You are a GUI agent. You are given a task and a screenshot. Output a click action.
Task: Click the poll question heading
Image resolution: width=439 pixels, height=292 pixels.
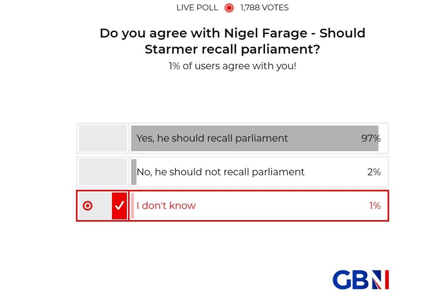pos(232,41)
